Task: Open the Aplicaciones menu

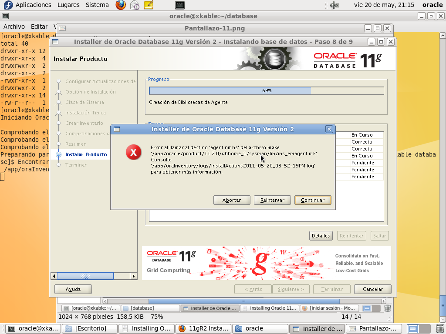Action: click(33, 5)
